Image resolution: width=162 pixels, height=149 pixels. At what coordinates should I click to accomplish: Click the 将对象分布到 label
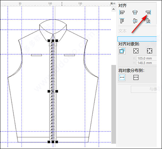pos(131,70)
